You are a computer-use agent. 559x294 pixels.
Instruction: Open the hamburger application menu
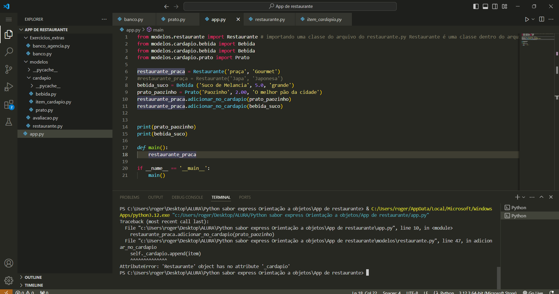[9, 20]
